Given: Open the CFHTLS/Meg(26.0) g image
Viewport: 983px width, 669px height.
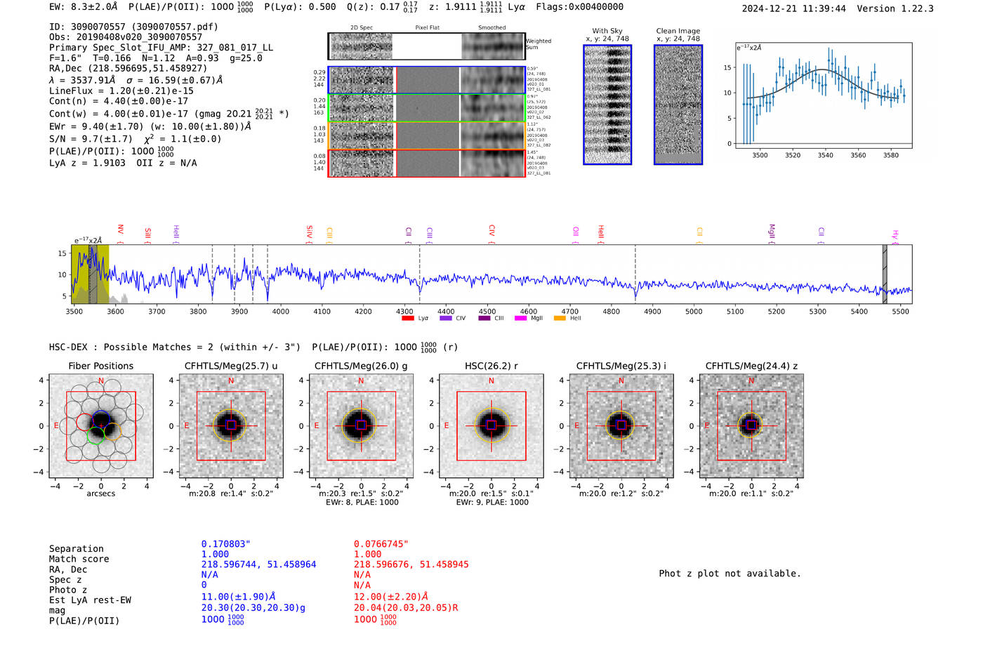Looking at the screenshot, I should point(361,425).
